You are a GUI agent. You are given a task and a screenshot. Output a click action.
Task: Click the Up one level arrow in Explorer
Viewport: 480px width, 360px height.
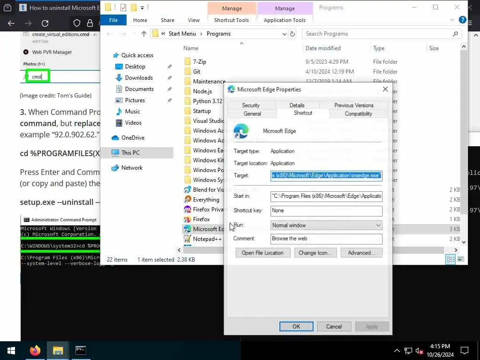click(143, 34)
